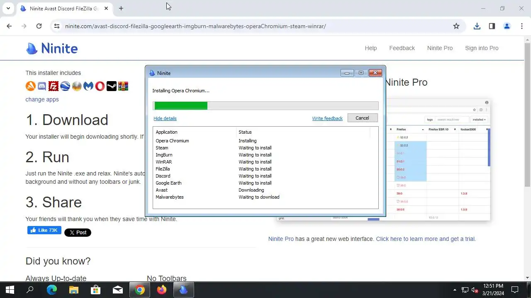
Task: Open File Explorer from the taskbar
Action: coord(74,290)
